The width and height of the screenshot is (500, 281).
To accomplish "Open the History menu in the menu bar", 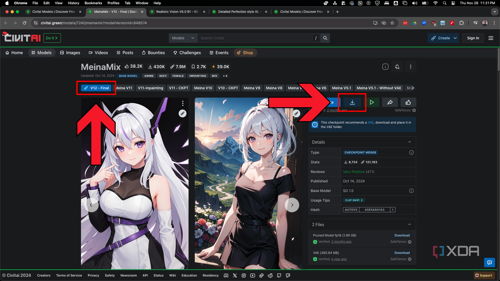I will (x=74, y=3).
